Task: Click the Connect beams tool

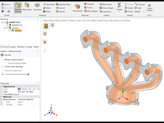Action: (x=140, y=4)
